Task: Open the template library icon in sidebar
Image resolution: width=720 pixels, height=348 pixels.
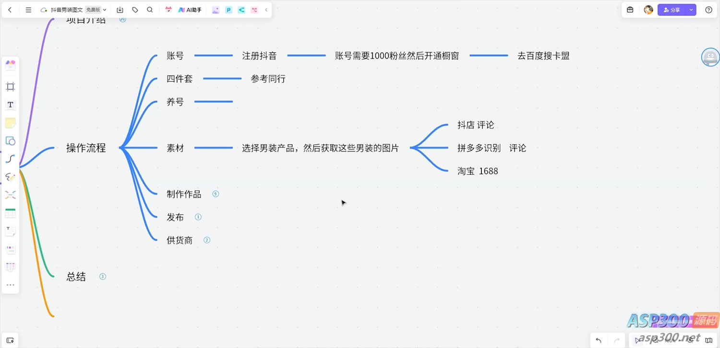Action: (x=10, y=65)
